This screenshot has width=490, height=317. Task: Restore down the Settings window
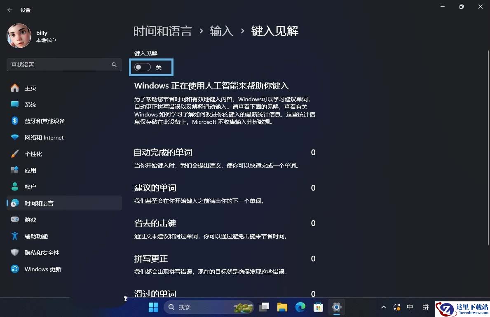[462, 7]
